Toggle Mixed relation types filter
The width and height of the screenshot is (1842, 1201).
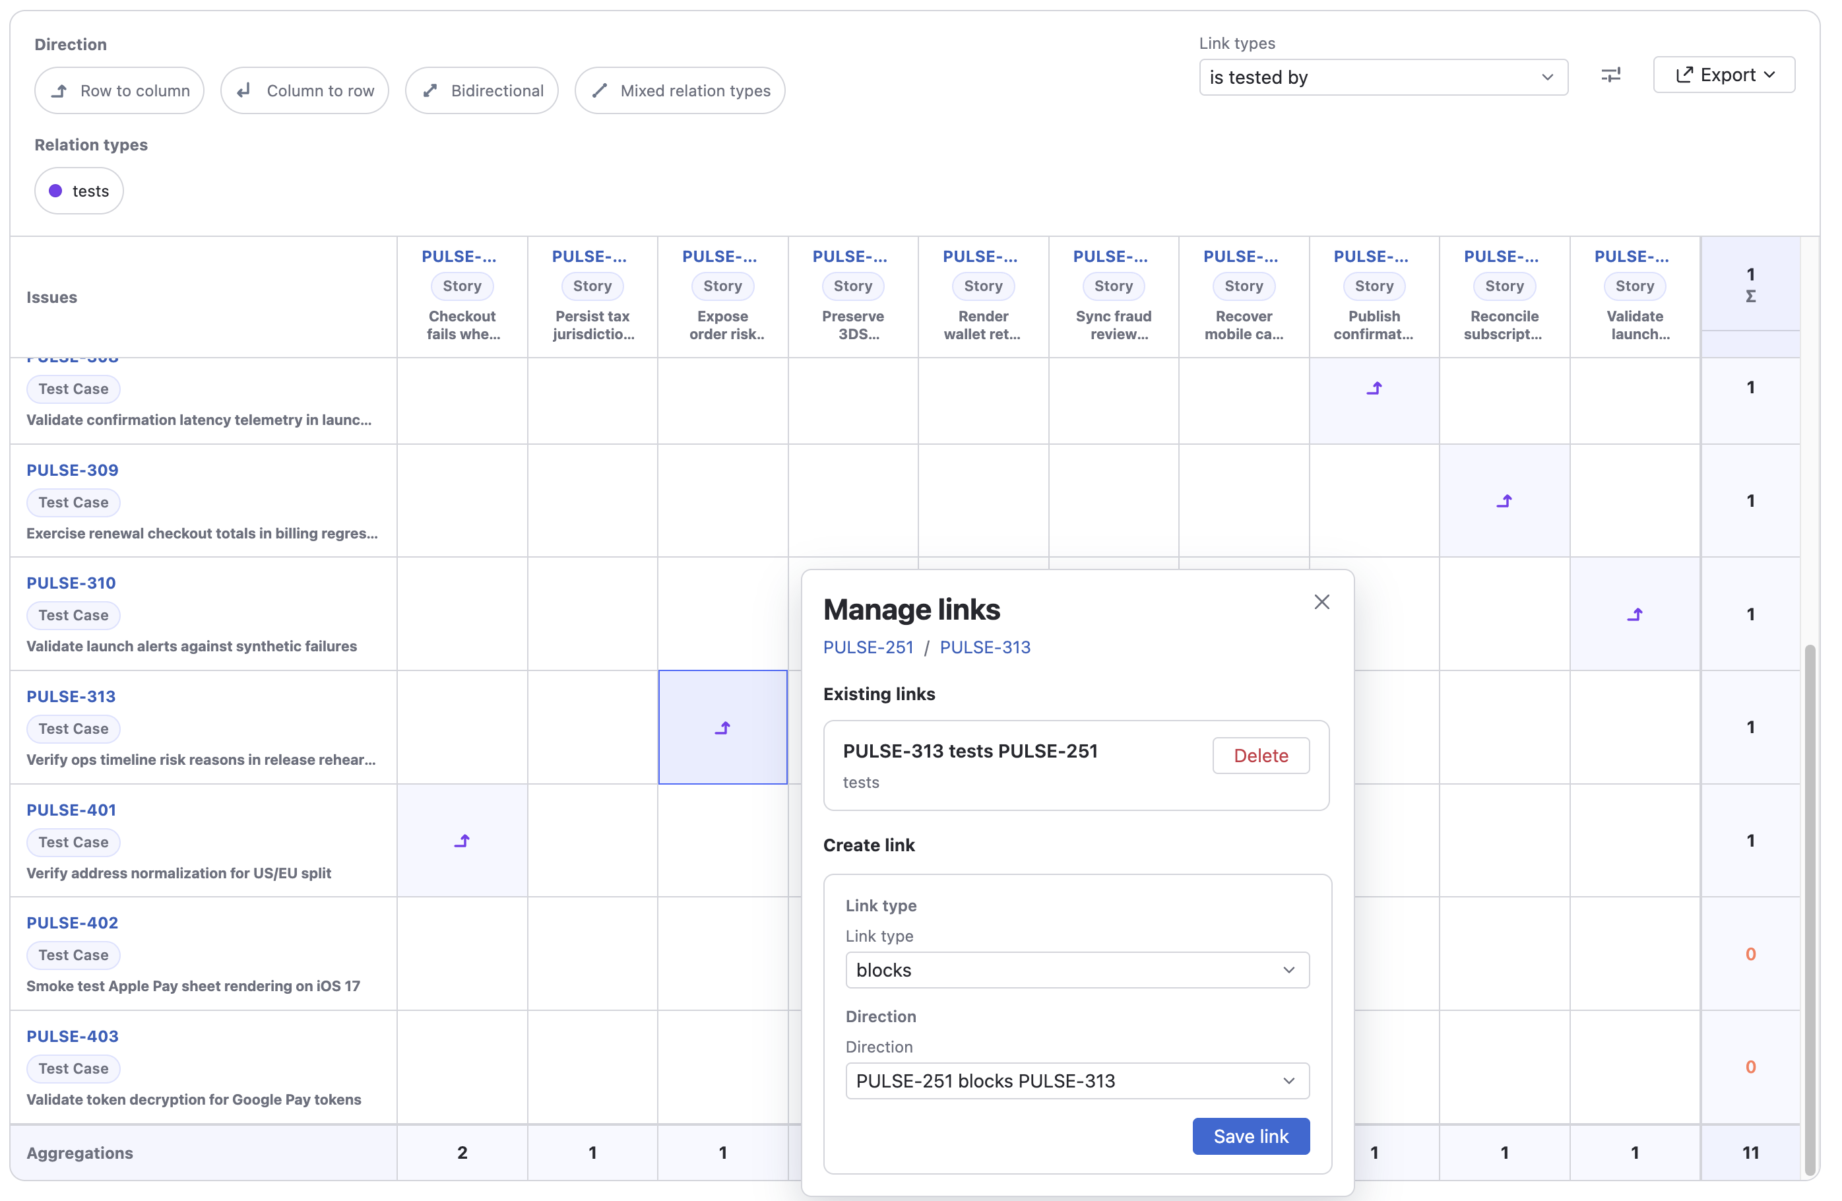pos(680,90)
